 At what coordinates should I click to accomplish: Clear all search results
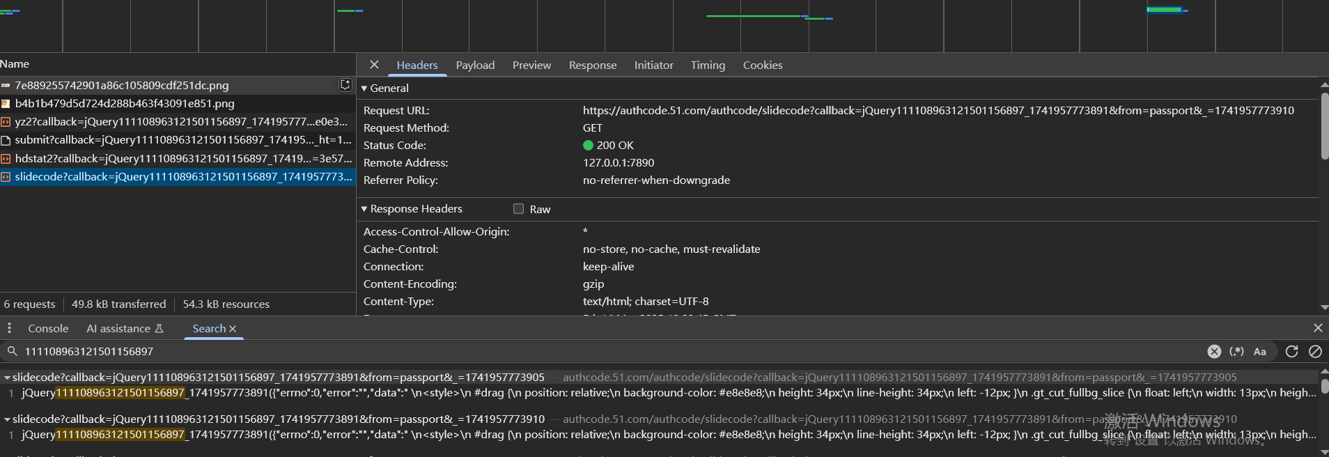point(1315,352)
